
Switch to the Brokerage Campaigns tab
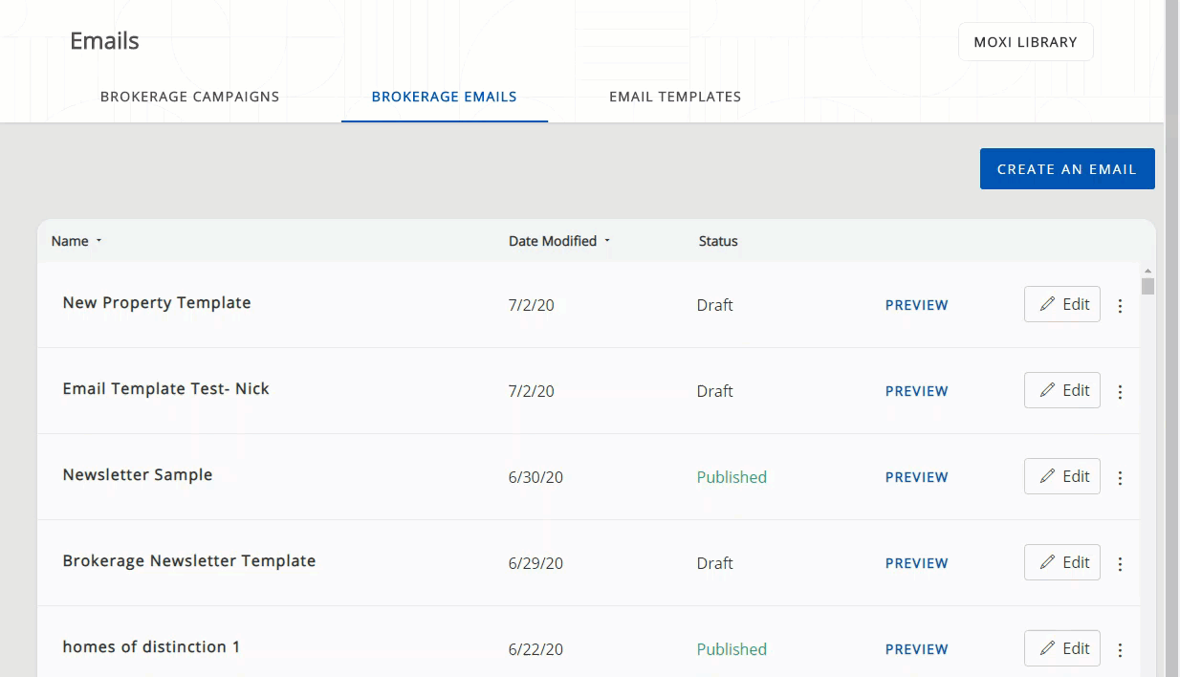(x=189, y=97)
